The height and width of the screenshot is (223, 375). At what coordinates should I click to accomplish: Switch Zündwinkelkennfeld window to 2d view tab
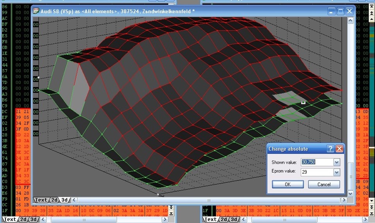pos(55,200)
